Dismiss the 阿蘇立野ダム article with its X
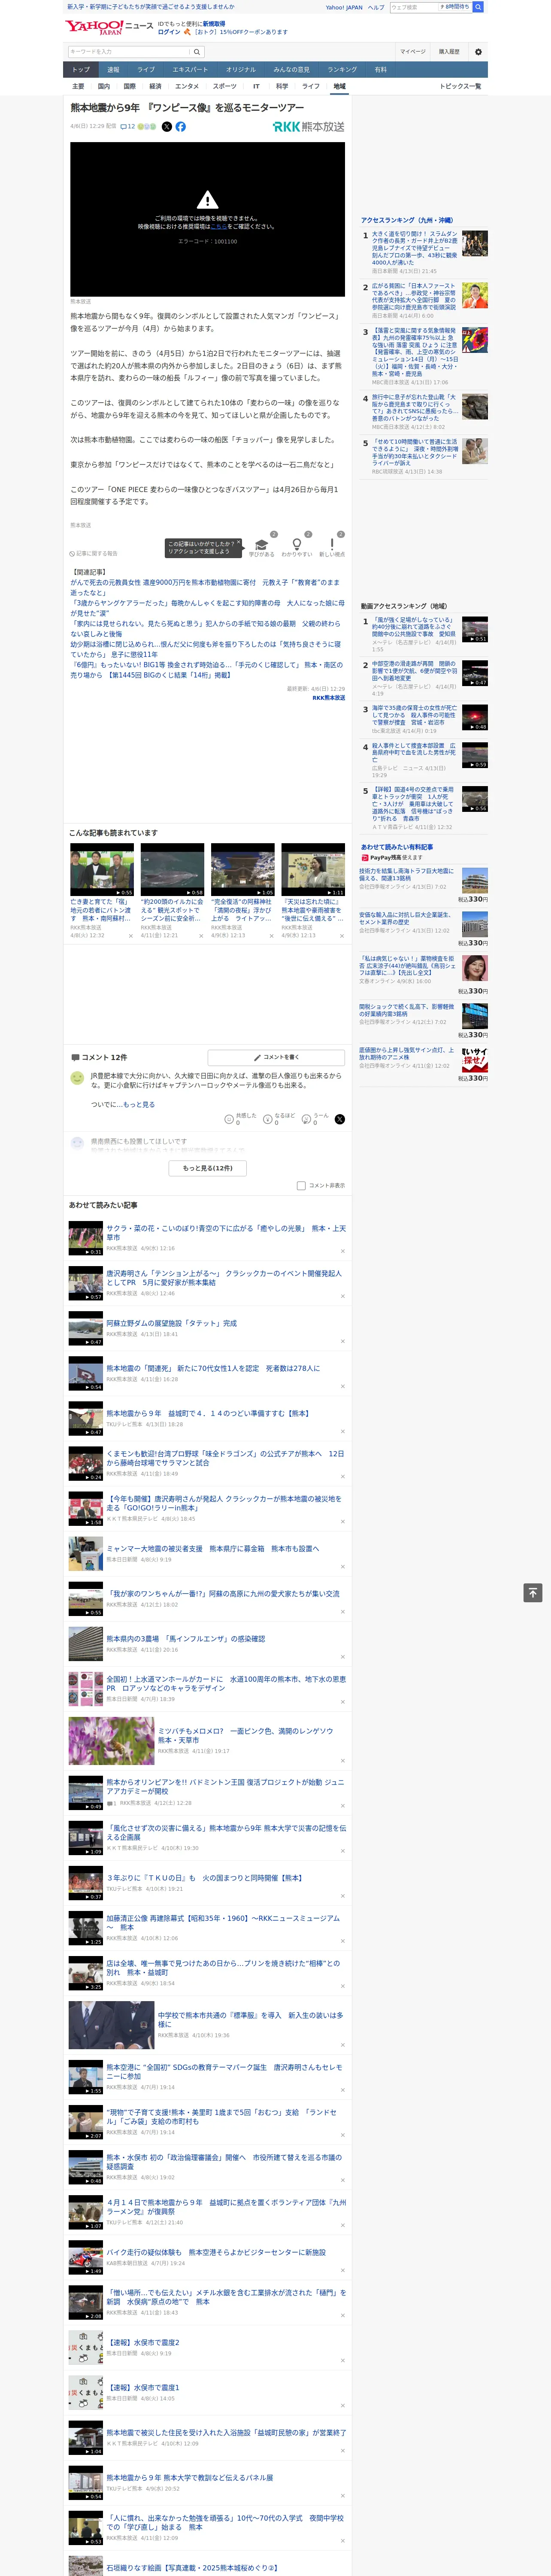The image size is (551, 2576). [x=343, y=1341]
